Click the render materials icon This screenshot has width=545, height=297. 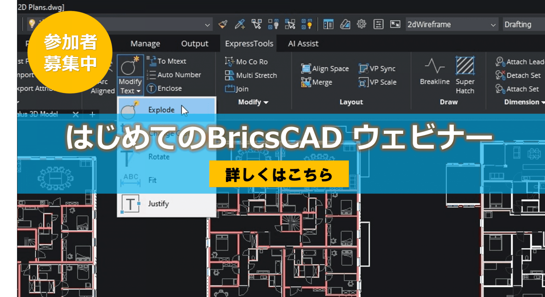click(345, 25)
